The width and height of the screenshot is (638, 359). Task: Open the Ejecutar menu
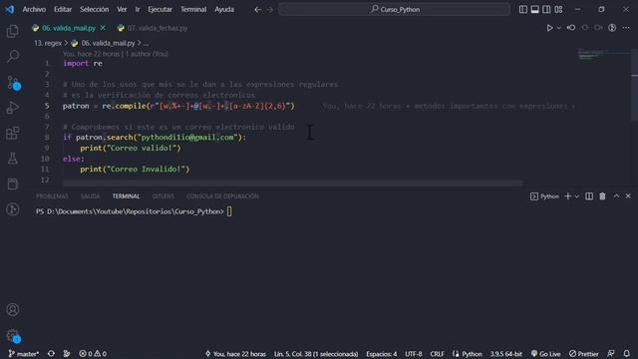click(159, 9)
